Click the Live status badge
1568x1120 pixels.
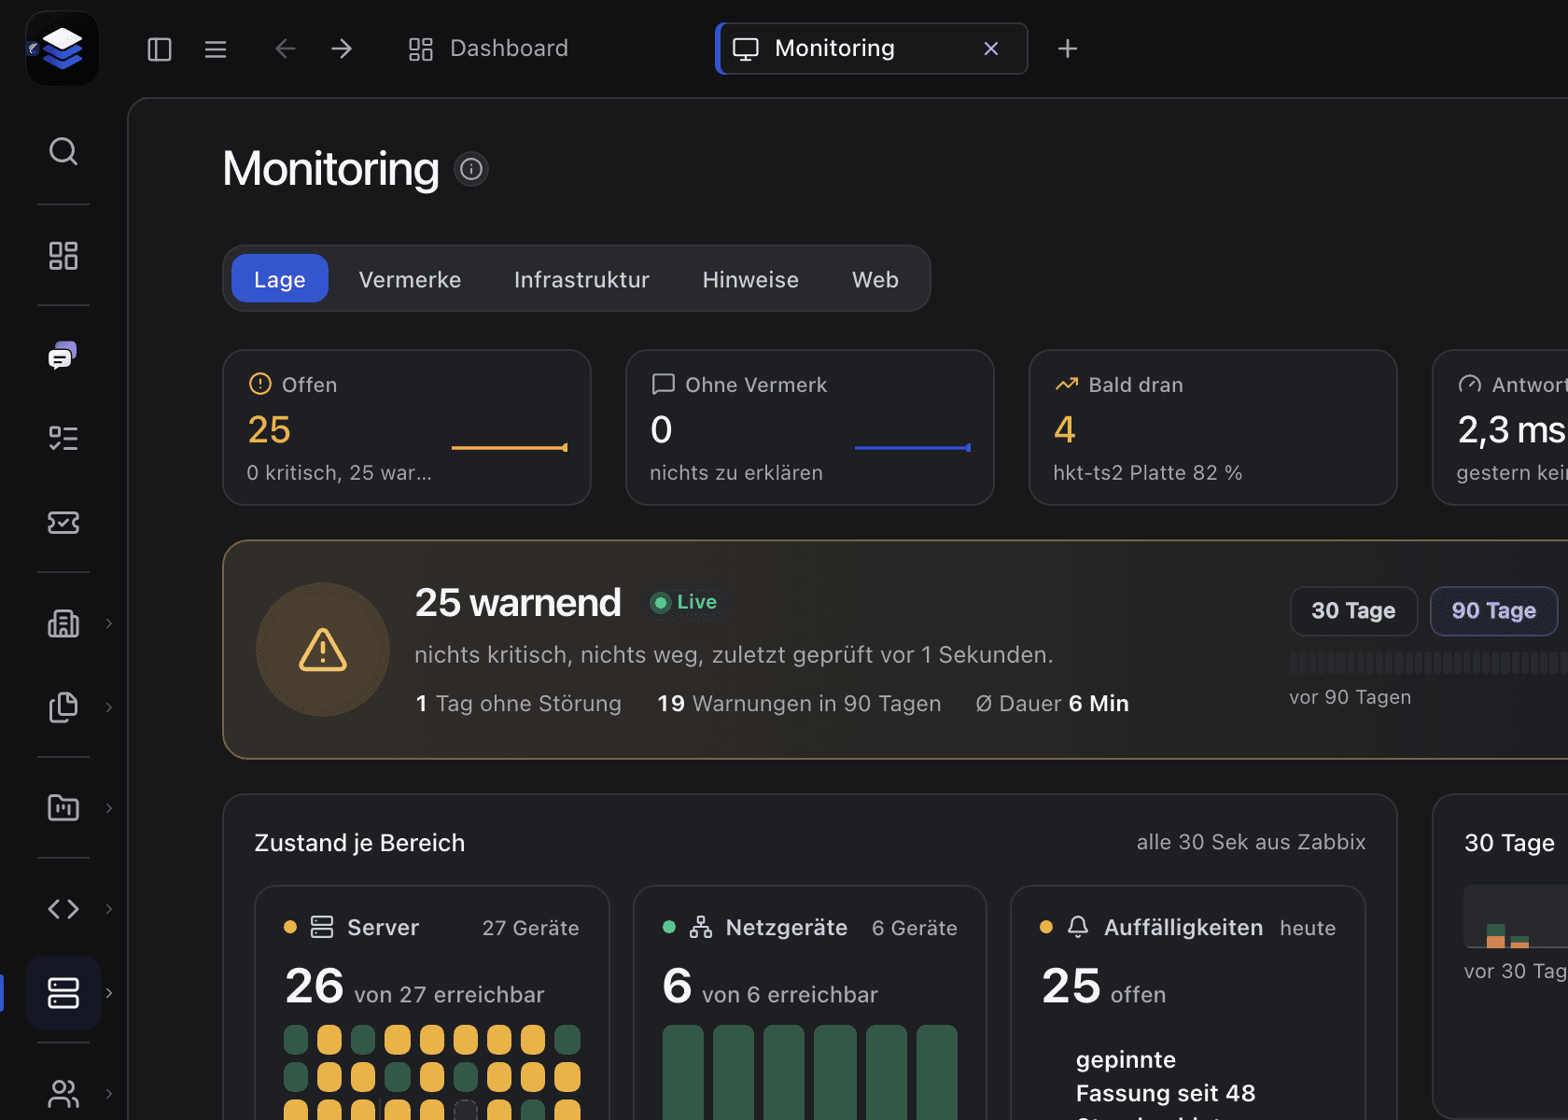tap(684, 602)
